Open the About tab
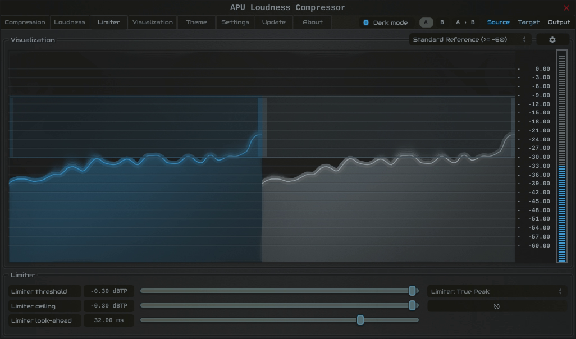576x339 pixels. coord(313,22)
